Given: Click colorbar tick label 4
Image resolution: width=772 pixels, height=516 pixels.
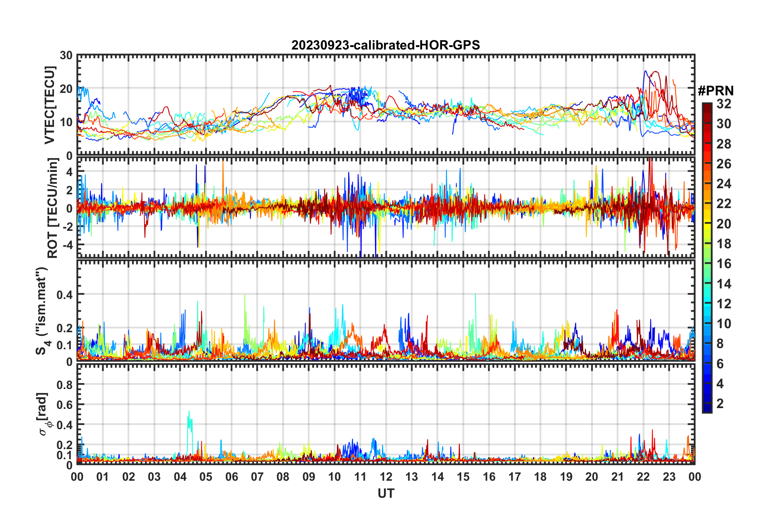Looking at the screenshot, I should pyautogui.click(x=720, y=384).
